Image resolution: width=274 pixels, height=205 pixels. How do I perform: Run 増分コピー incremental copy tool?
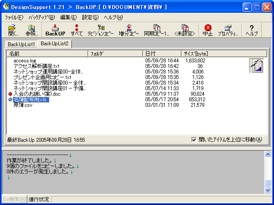point(129,30)
